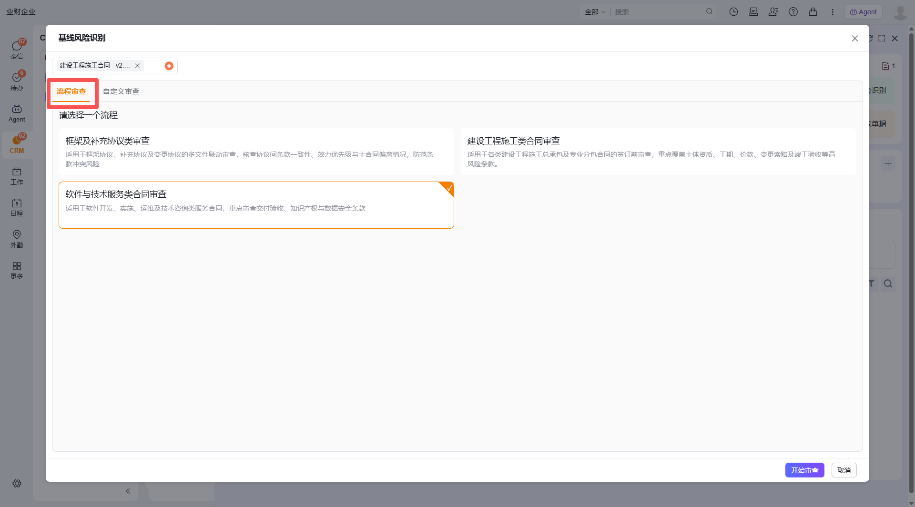Open the 待办 to-do sidebar icon

pos(17,81)
